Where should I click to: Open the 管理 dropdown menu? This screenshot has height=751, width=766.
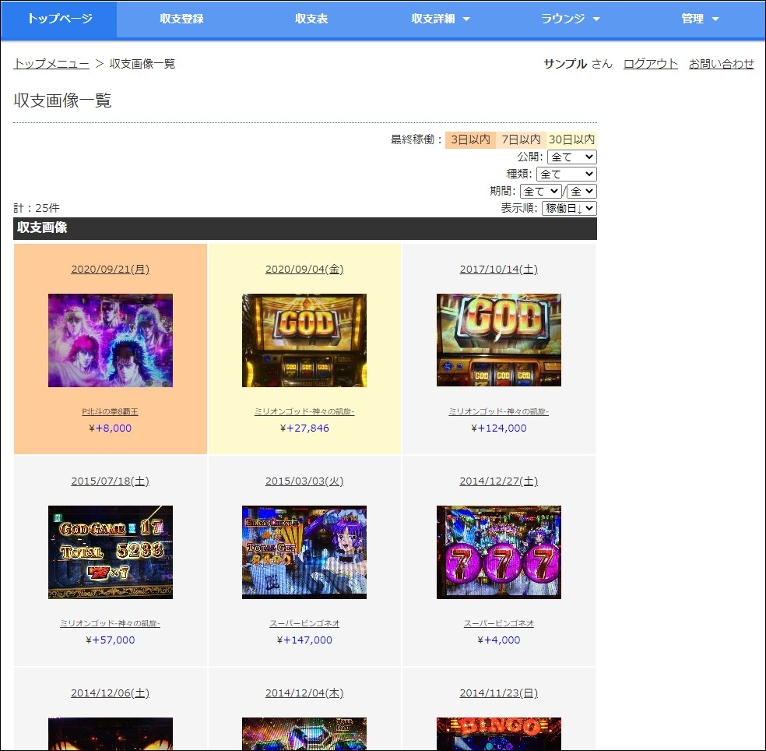pos(700,19)
